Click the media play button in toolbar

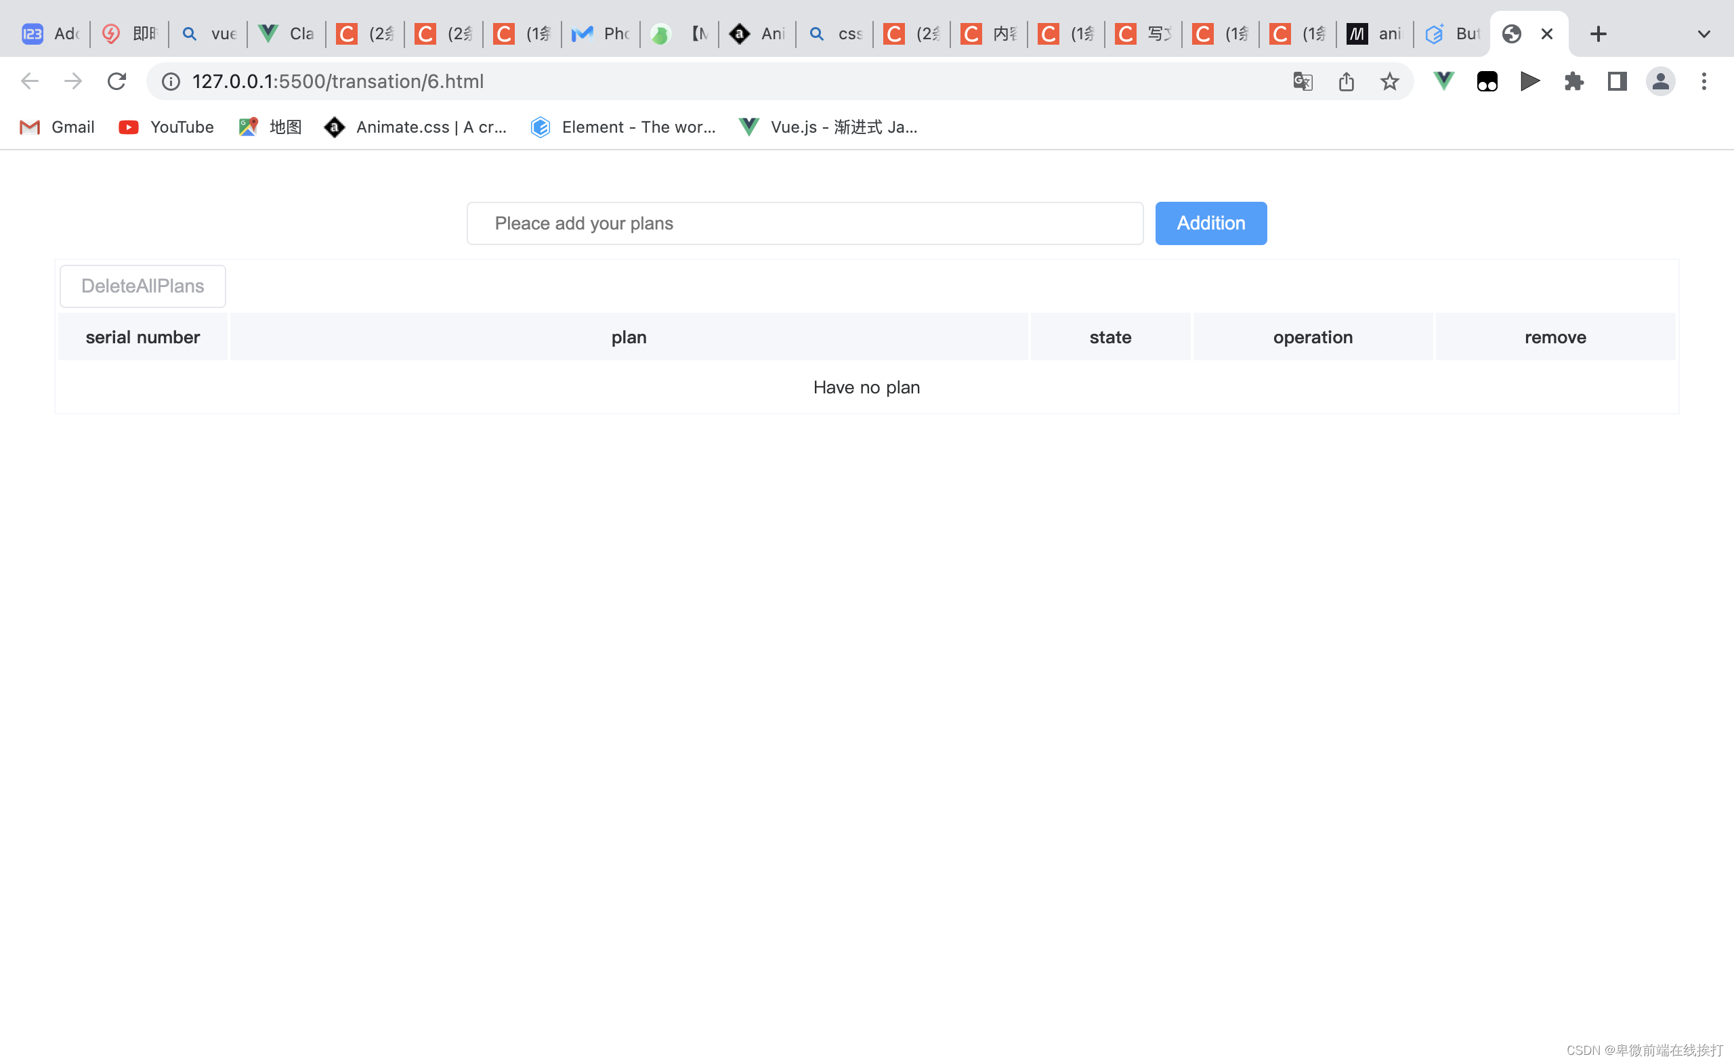coord(1529,81)
